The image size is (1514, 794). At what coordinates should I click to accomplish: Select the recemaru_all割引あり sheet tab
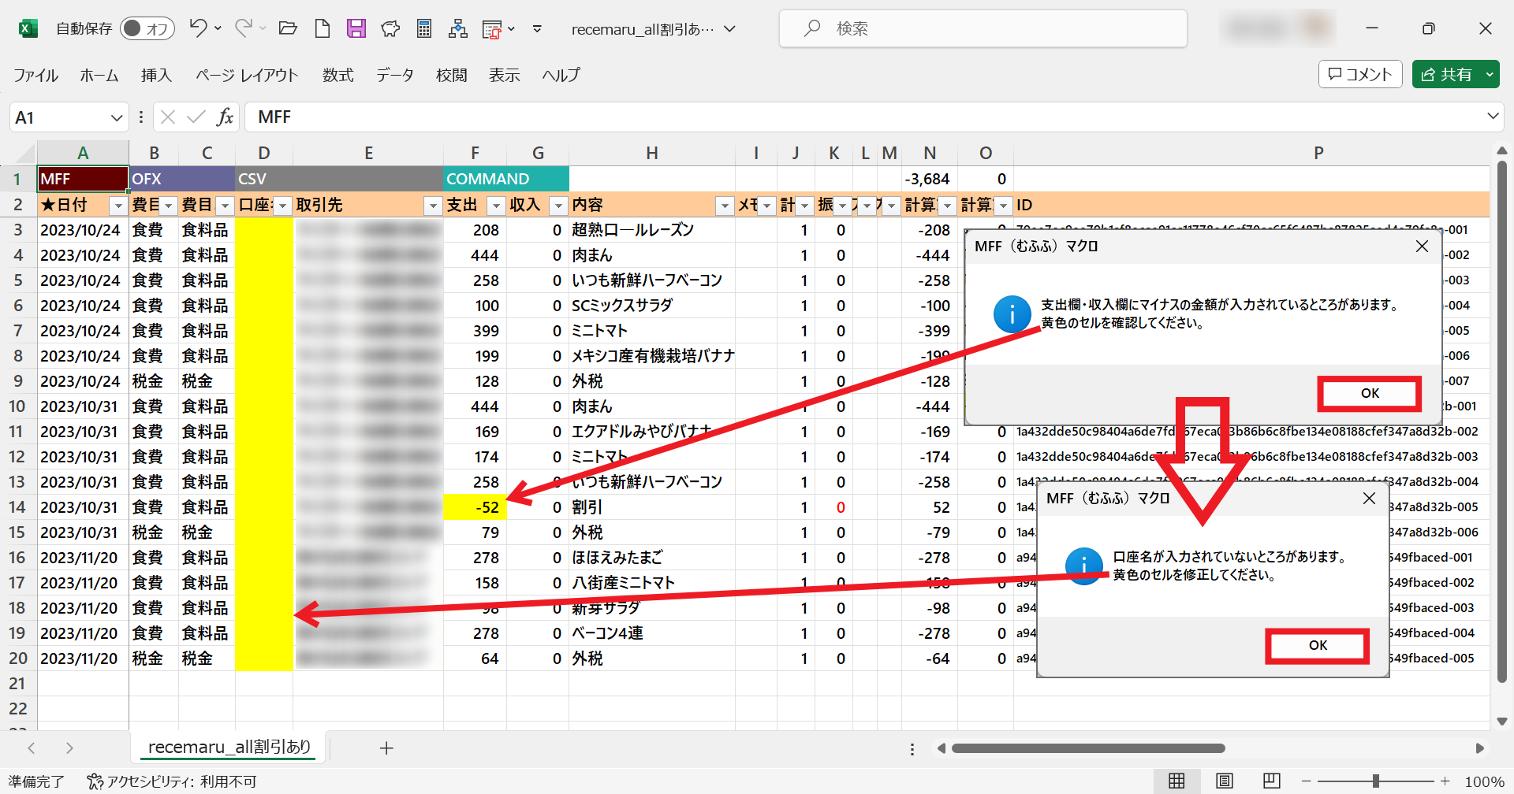coord(229,747)
